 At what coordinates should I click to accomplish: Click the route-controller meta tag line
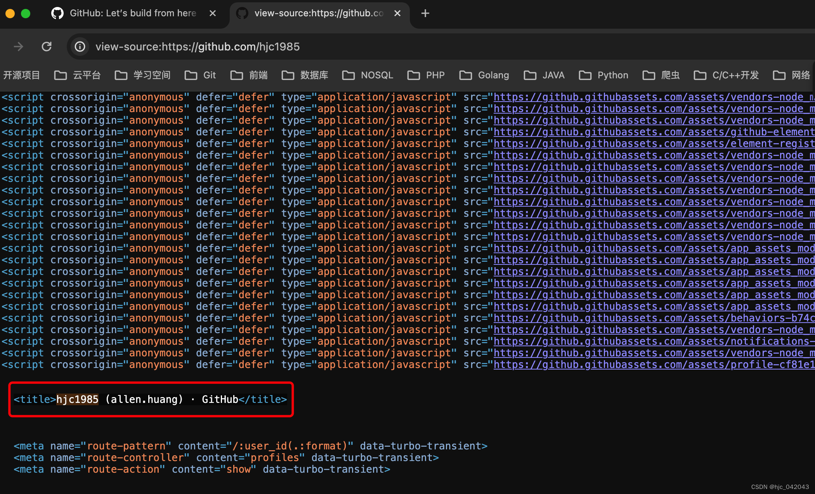pos(226,458)
